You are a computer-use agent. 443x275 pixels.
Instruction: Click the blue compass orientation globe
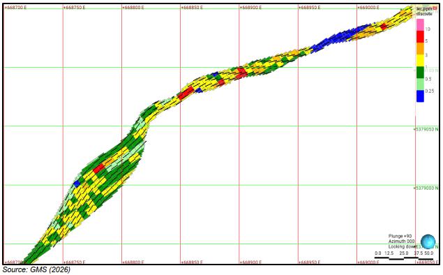(x=428, y=241)
